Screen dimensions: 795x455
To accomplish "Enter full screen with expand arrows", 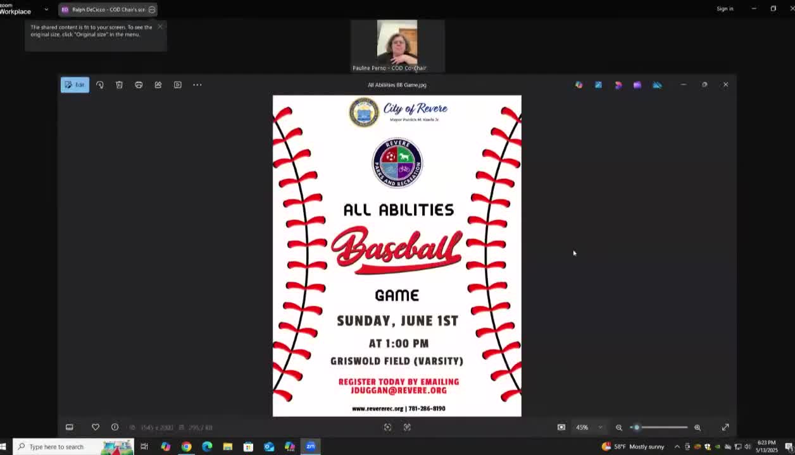I will click(x=725, y=427).
